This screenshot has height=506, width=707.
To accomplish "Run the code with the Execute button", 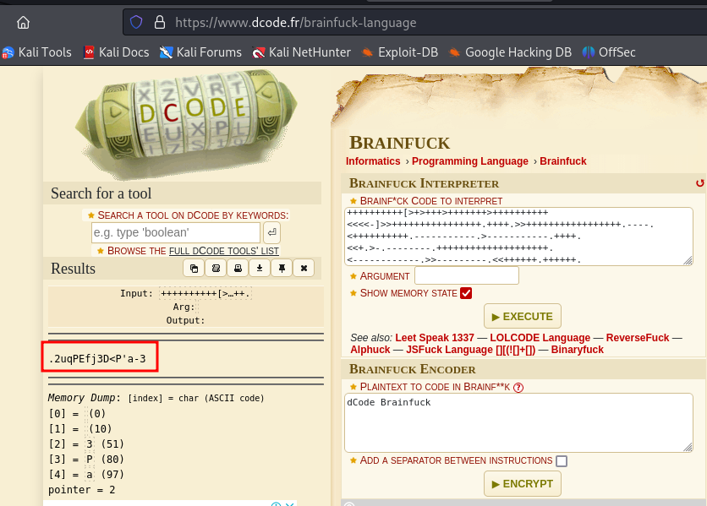I will 522,316.
